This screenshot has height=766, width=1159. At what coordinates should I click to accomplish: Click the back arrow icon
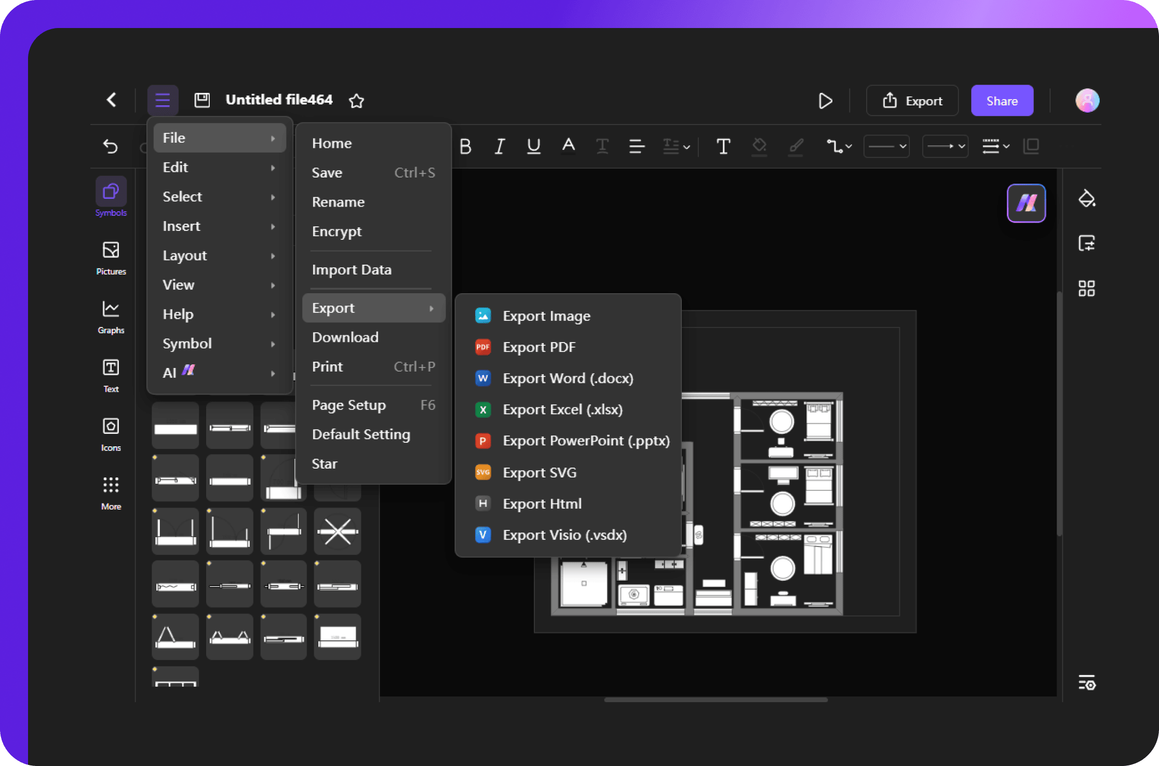(x=111, y=100)
